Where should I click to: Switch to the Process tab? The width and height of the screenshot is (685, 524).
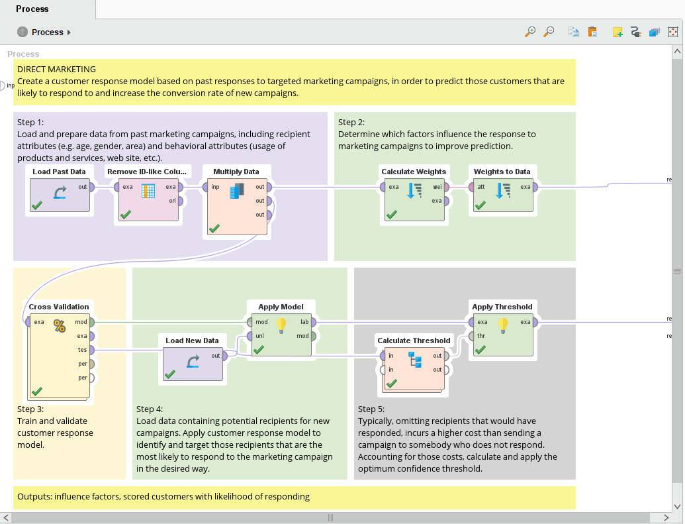coord(32,9)
